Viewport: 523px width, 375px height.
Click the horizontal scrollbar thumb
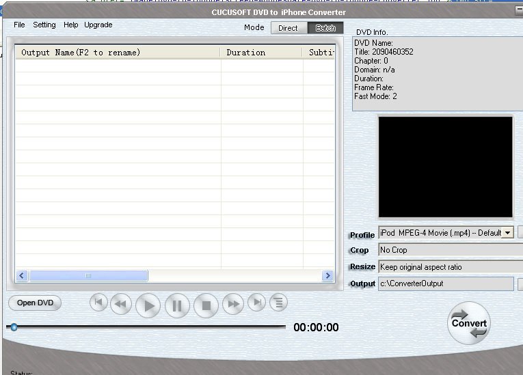coord(88,276)
